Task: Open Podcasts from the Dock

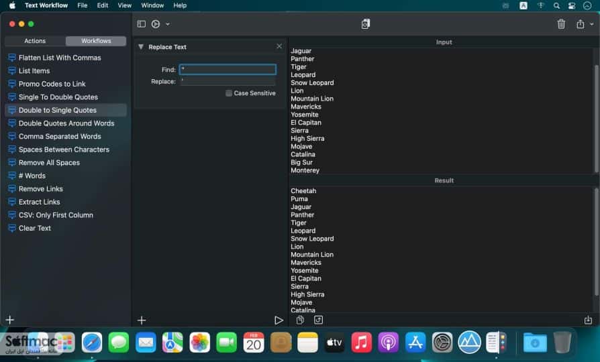Action: click(x=389, y=342)
